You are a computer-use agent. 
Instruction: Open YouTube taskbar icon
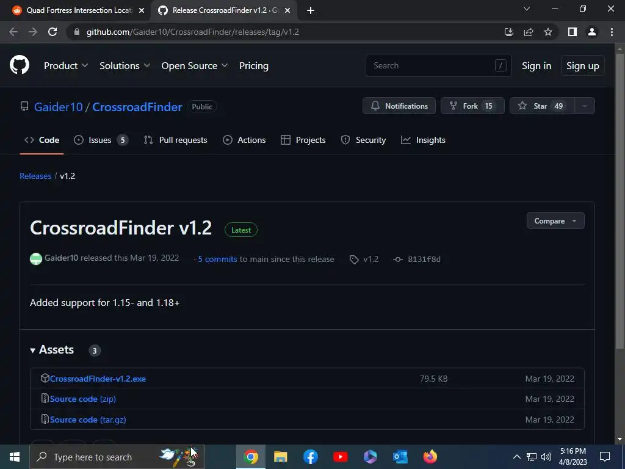[341, 457]
